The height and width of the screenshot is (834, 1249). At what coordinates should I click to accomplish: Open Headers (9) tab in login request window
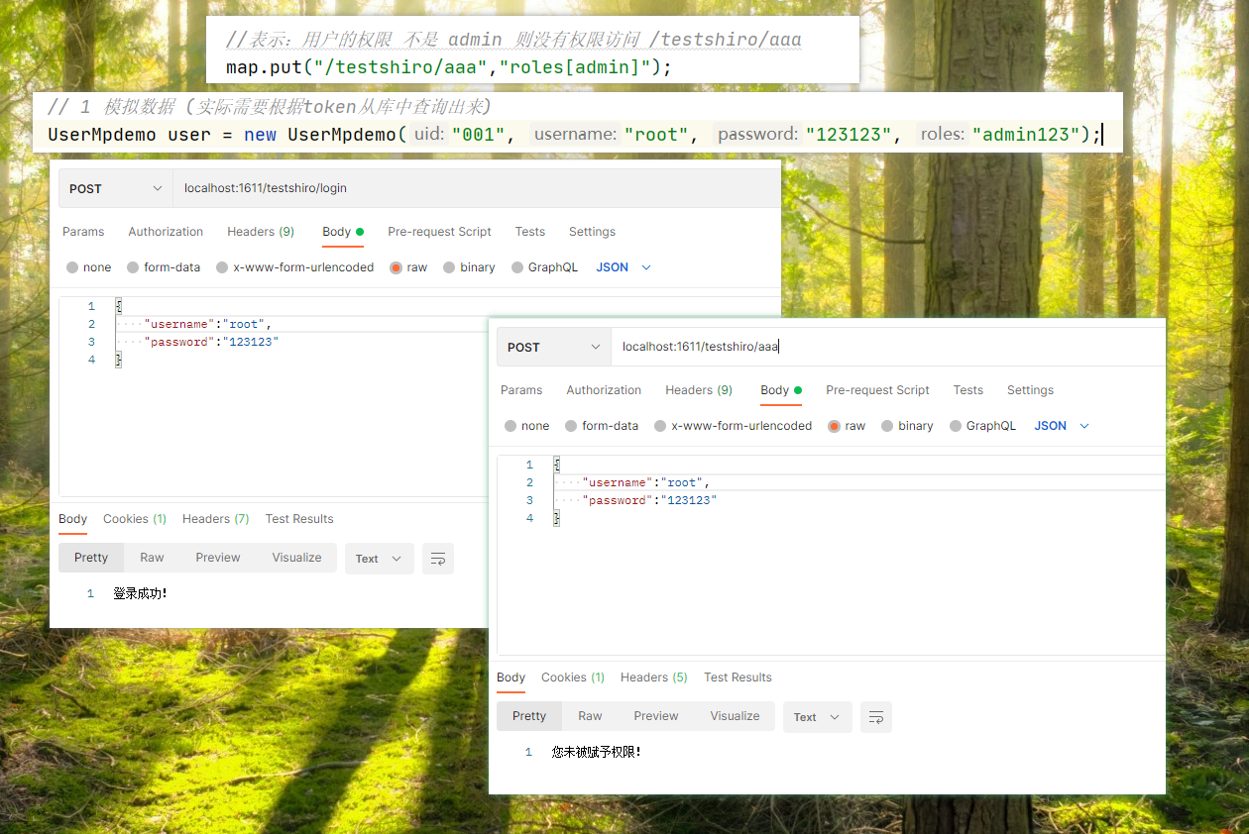point(261,232)
